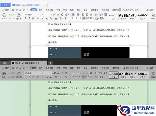
Task: Click numbered list icon in the dark-theme window
Action: point(78,73)
